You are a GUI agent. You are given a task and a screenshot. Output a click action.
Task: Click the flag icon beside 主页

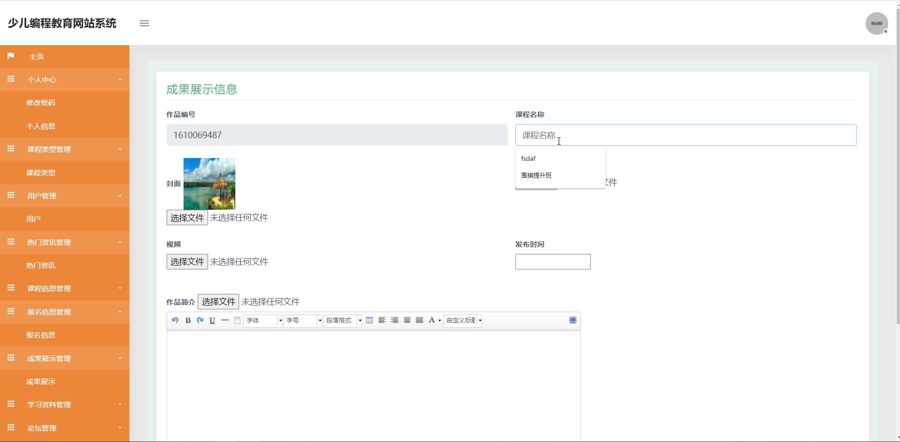(11, 56)
